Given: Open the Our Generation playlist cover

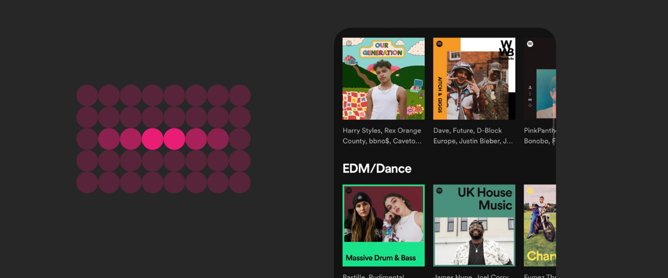Looking at the screenshot, I should click(384, 78).
